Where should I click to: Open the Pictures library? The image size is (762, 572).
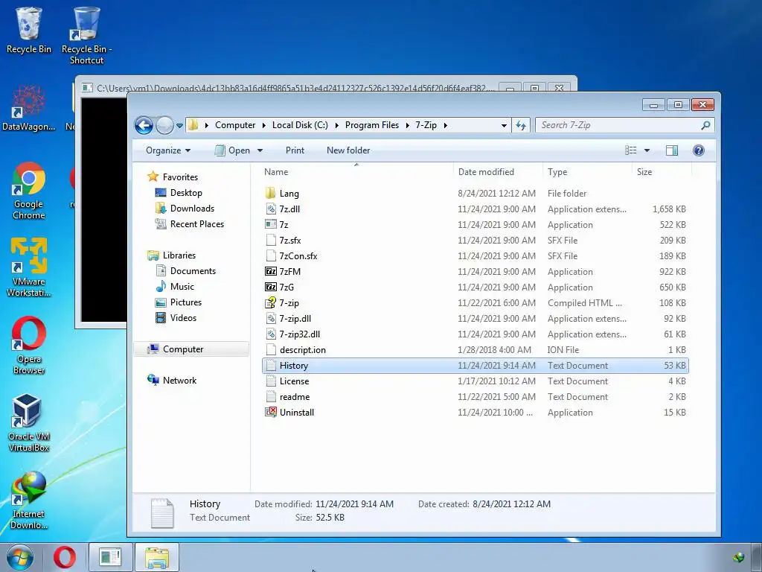[185, 302]
